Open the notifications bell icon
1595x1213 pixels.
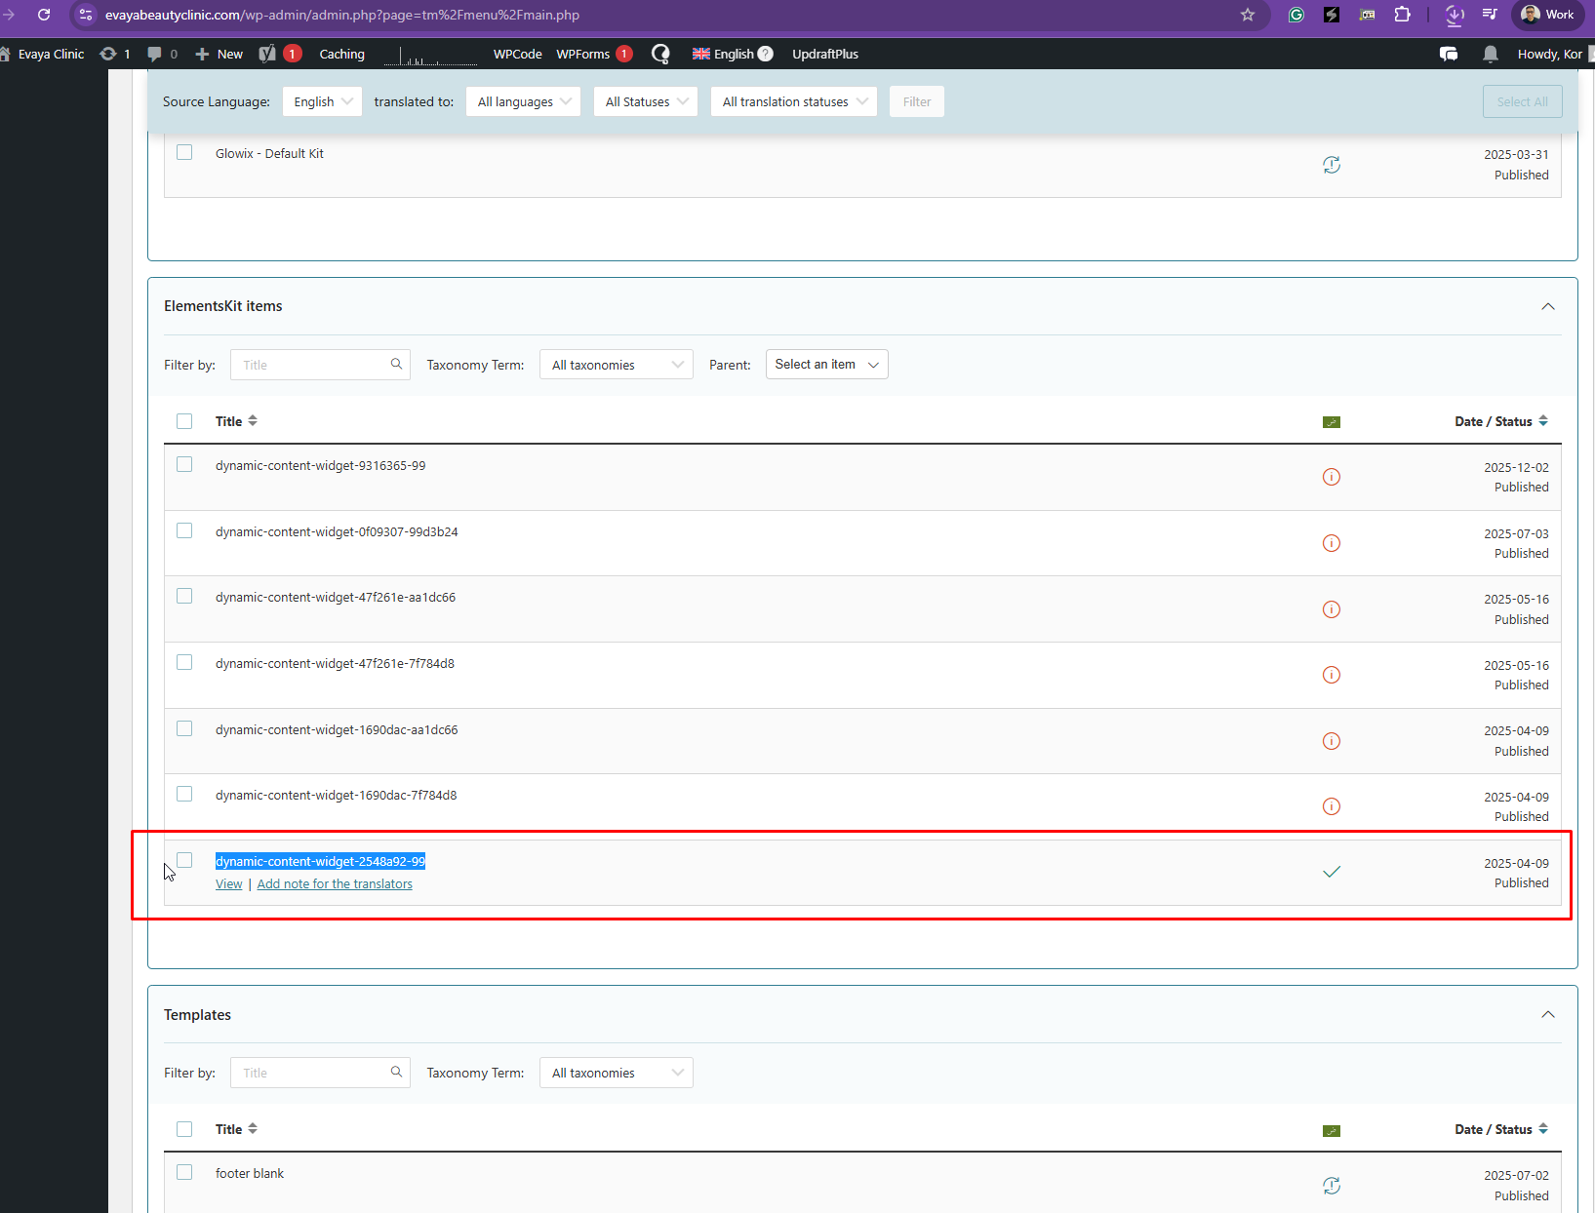[x=1490, y=54]
